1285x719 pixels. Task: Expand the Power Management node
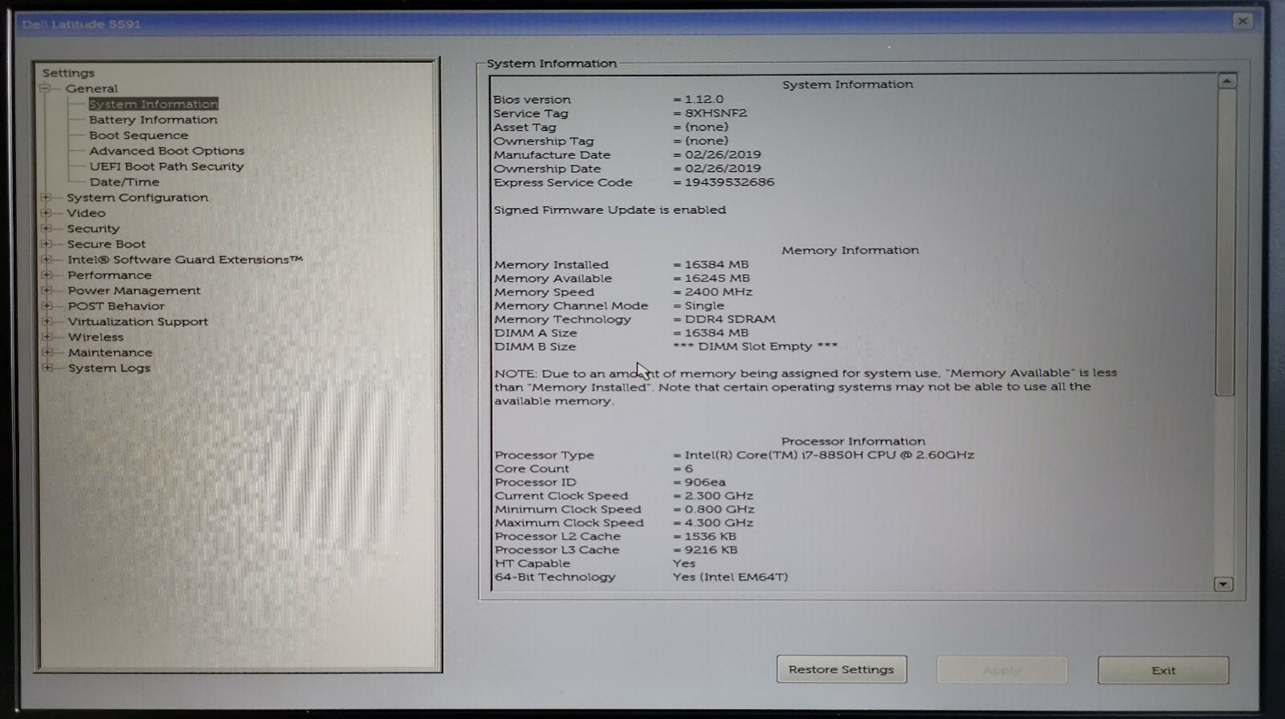[47, 291]
